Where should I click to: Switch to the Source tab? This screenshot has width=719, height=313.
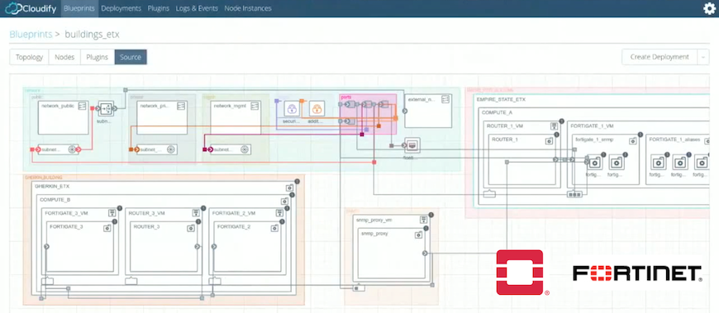point(131,57)
